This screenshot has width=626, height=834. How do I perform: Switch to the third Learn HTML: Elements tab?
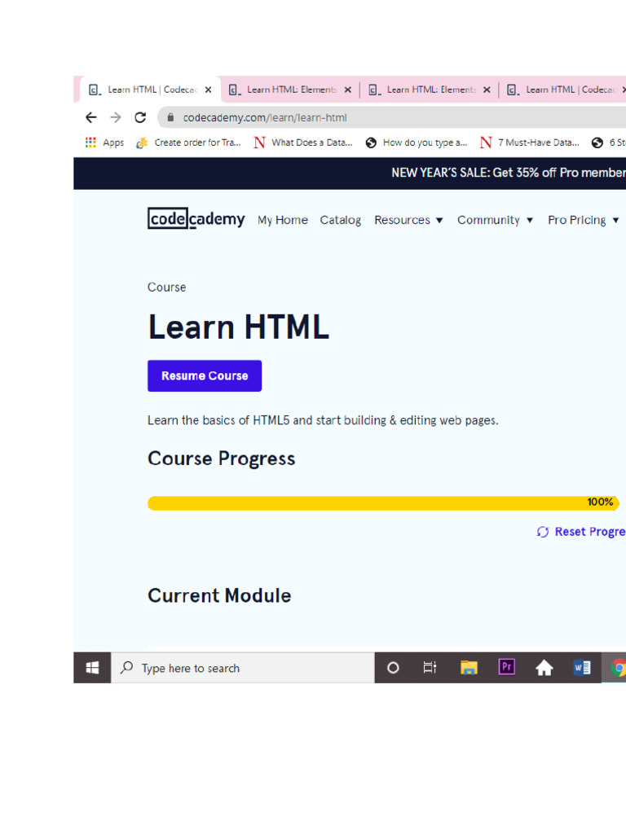(429, 90)
